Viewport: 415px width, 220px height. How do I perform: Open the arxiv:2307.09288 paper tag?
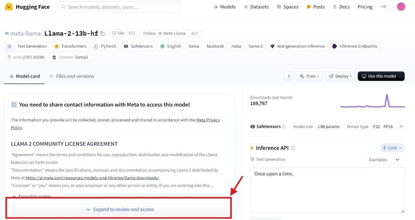coord(26,57)
